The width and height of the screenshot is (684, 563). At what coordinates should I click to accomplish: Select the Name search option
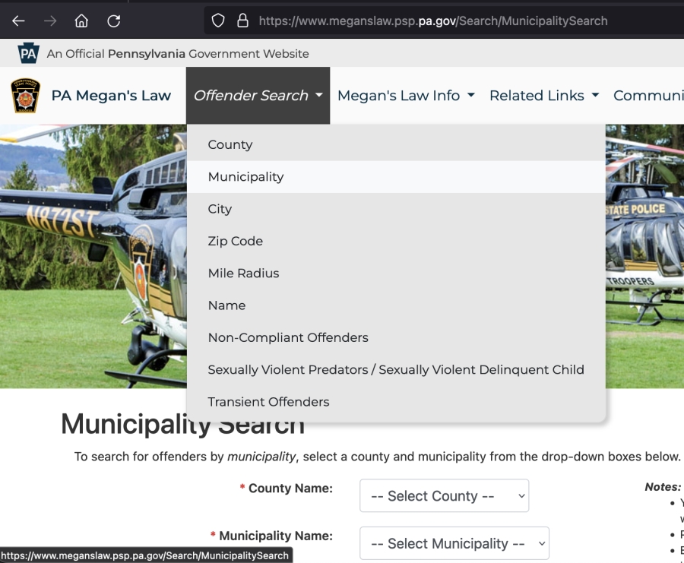click(x=396, y=305)
